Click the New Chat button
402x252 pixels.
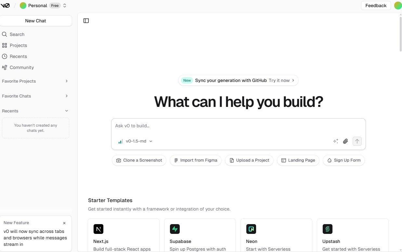coord(36,21)
